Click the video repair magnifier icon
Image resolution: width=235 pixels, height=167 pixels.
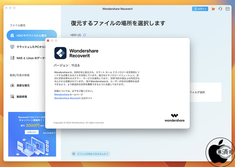(12, 97)
